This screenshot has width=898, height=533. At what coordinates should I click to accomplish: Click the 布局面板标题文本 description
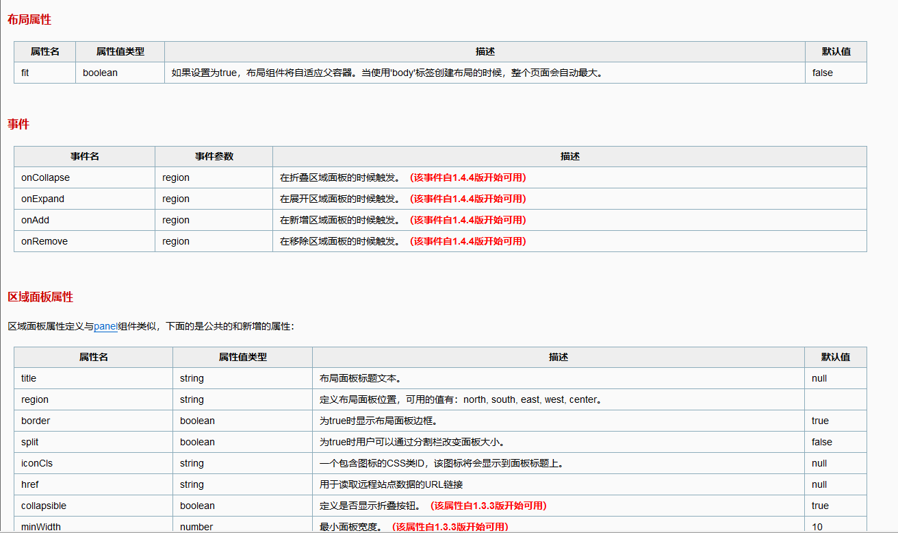(361, 378)
